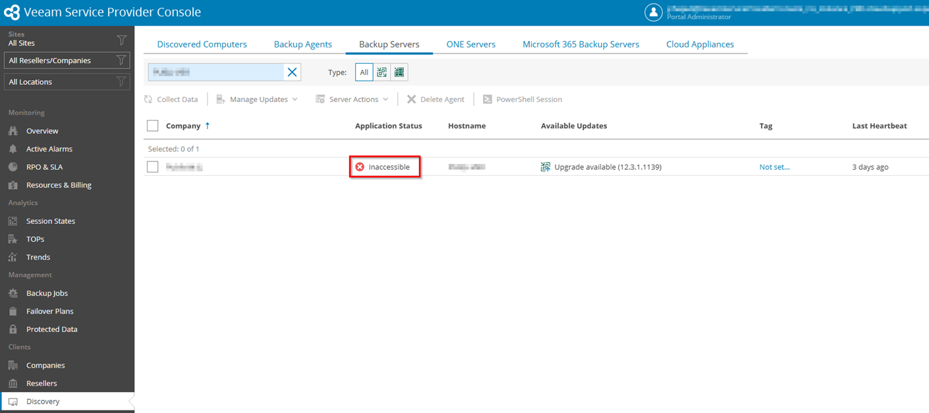Click the Active Alarms bell icon
The height and width of the screenshot is (413, 929).
[x=13, y=149]
